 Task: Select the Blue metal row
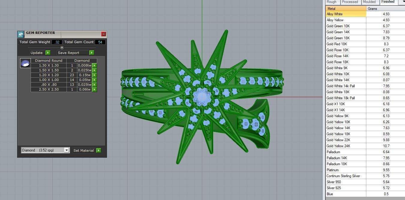[365, 194]
